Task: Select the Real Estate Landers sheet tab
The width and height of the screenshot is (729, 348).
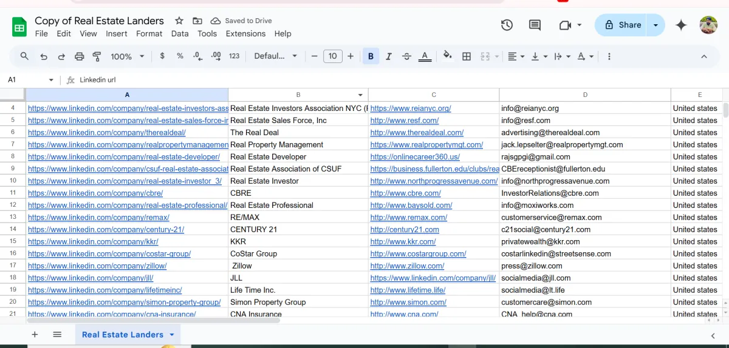Action: [123, 335]
